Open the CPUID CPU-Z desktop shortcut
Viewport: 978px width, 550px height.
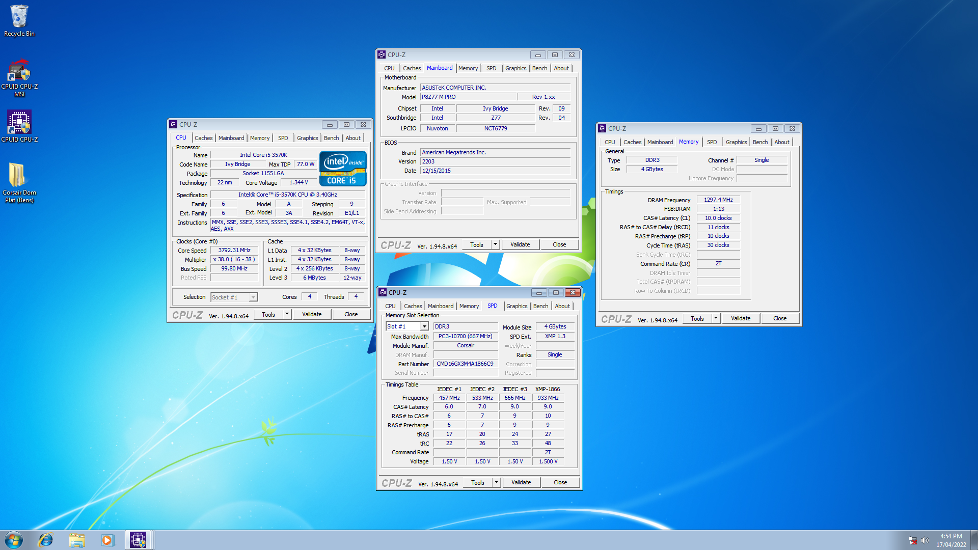click(19, 126)
